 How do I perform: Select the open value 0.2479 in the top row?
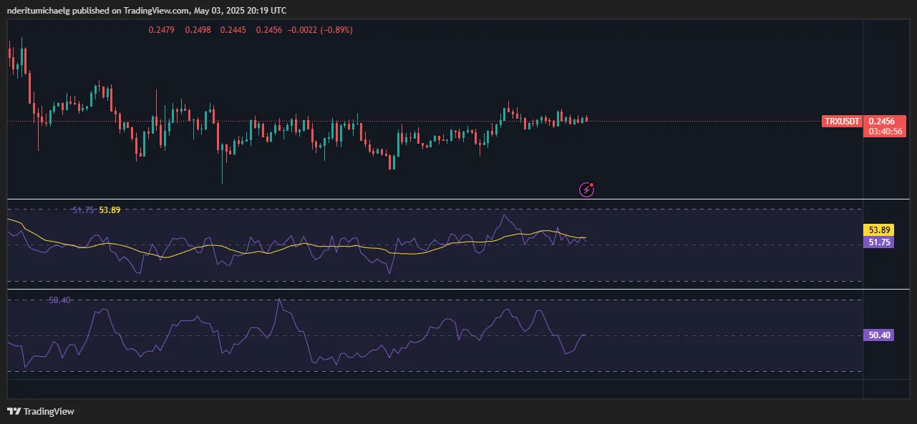coord(161,30)
